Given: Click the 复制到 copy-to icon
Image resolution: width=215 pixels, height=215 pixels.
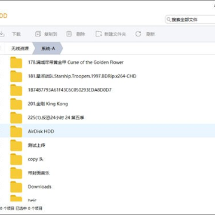Looking at the screenshot, I should [38, 34].
